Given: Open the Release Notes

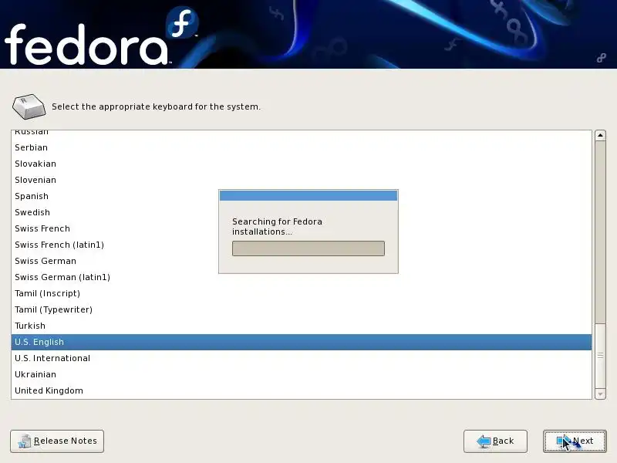Looking at the screenshot, I should click(x=57, y=441).
